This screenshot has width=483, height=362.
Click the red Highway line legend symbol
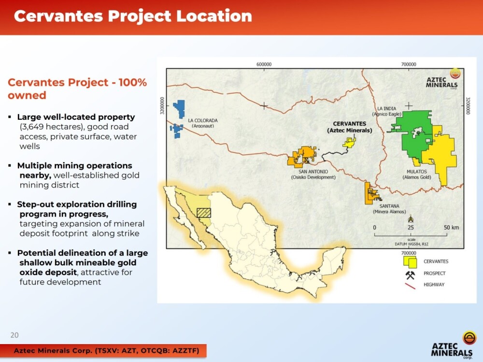410,286
